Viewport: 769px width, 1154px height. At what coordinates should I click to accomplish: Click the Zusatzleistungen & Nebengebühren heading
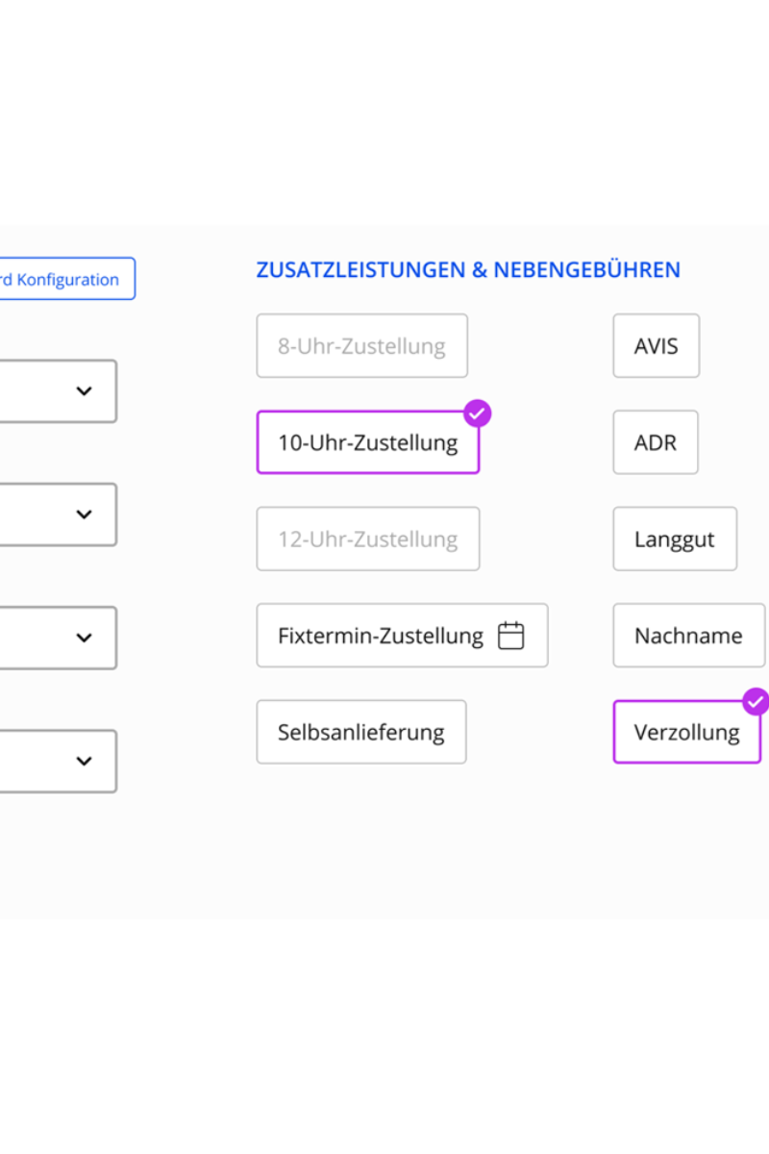point(468,270)
